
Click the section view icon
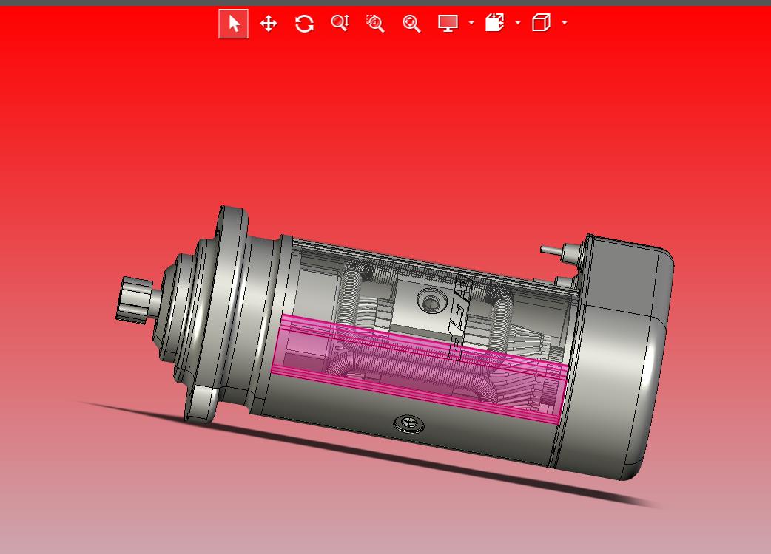point(495,23)
